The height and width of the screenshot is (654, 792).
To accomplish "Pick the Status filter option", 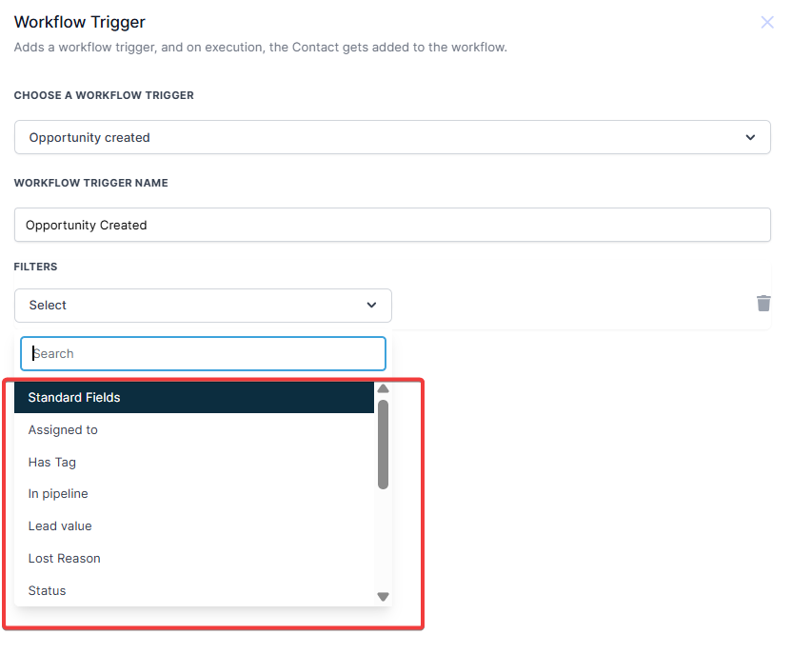I will tap(194, 591).
